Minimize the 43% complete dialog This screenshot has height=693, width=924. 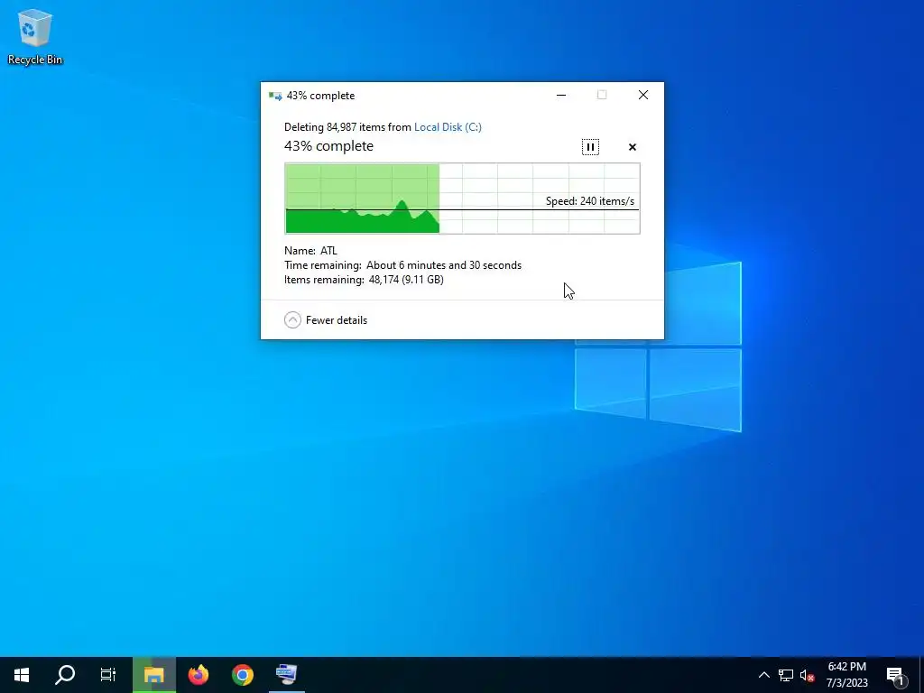pyautogui.click(x=561, y=95)
